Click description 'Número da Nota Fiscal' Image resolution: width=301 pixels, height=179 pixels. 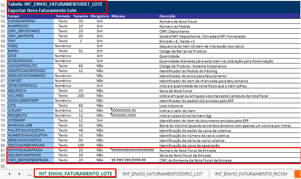coord(178,22)
